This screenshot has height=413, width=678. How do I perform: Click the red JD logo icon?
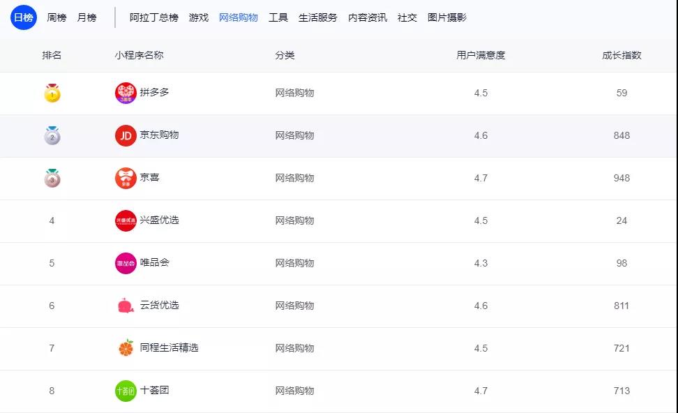(x=126, y=136)
